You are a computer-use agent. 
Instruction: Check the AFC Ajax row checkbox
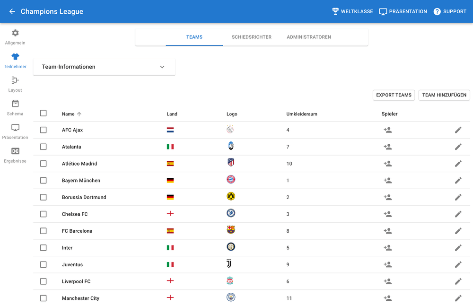coord(44,130)
